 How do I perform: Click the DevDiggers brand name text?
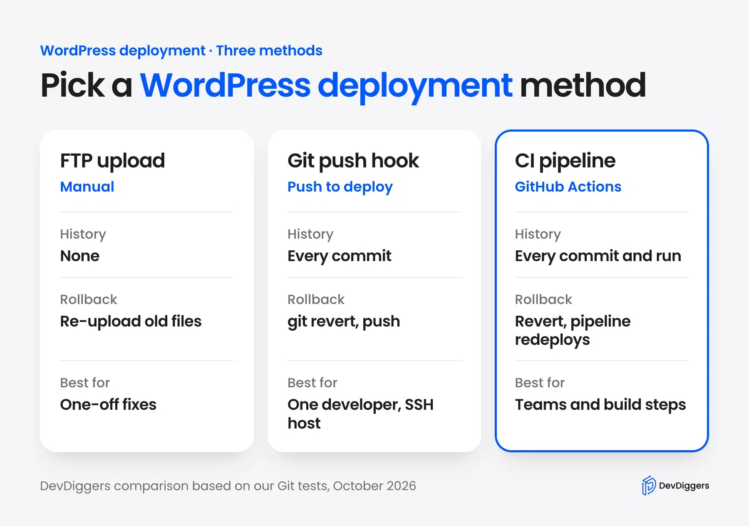(684, 486)
